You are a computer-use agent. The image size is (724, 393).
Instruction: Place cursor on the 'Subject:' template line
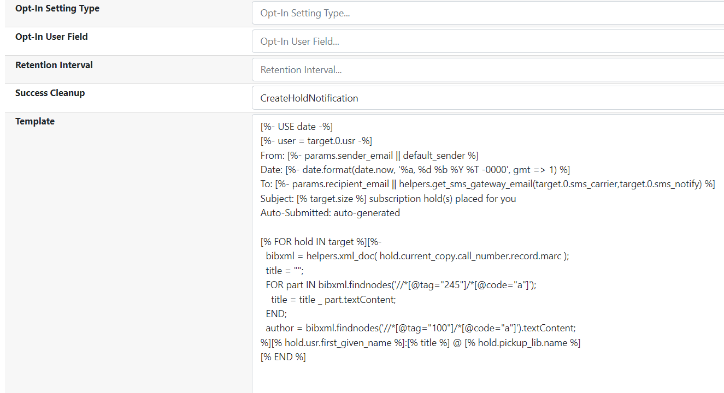(388, 199)
